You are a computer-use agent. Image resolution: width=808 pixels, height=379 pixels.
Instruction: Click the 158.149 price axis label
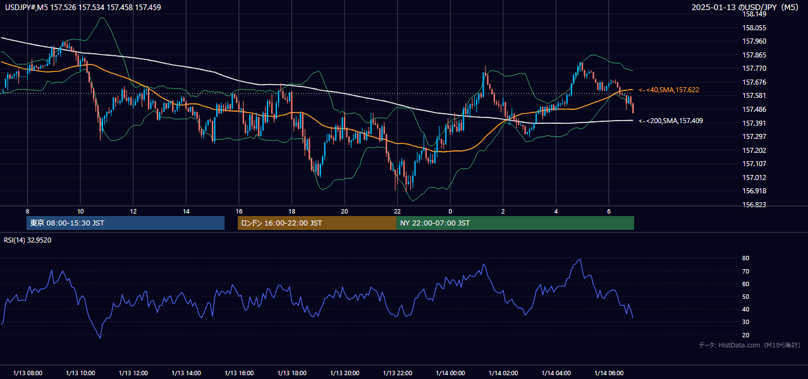(x=754, y=15)
